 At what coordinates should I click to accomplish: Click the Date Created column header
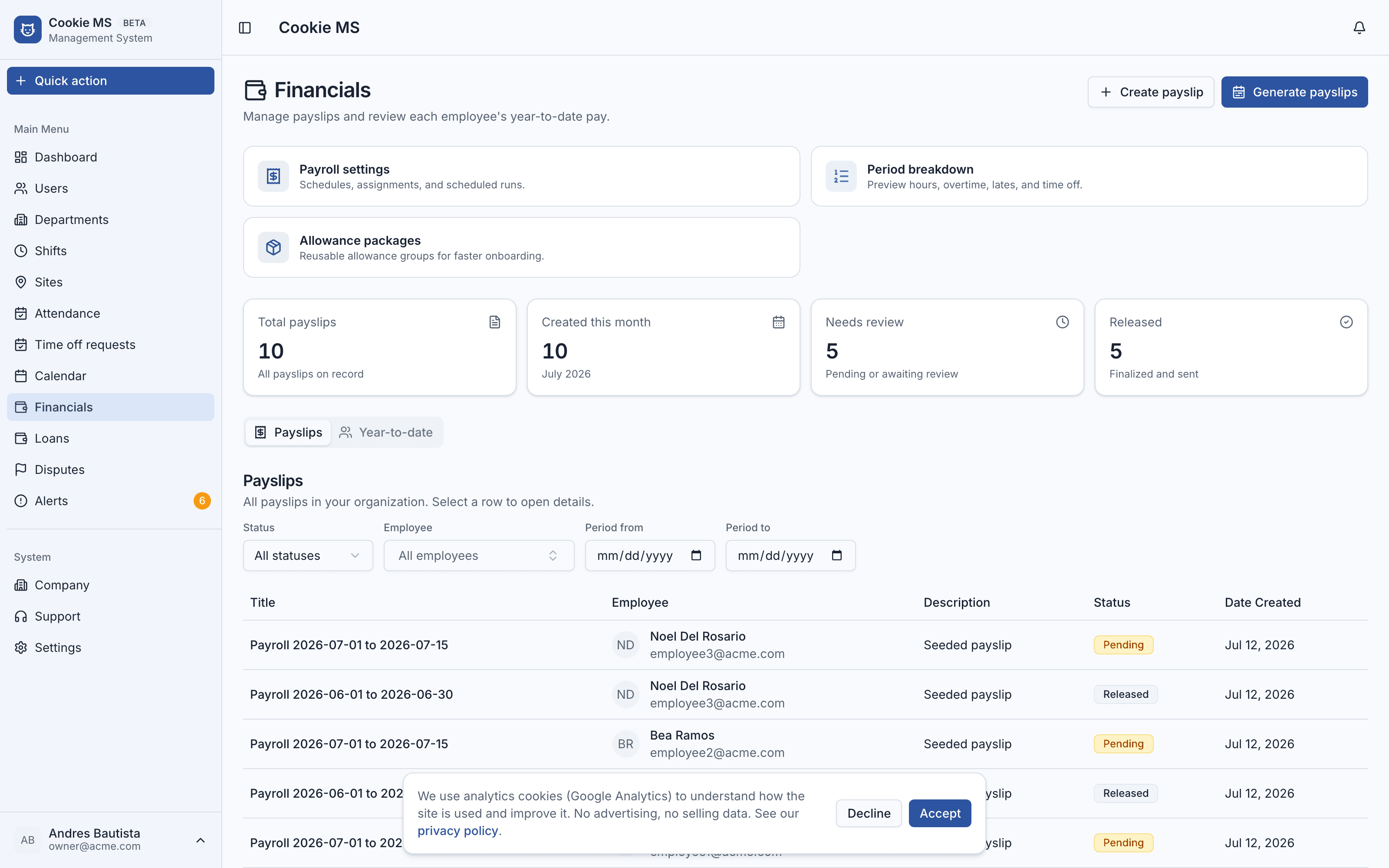1263,602
